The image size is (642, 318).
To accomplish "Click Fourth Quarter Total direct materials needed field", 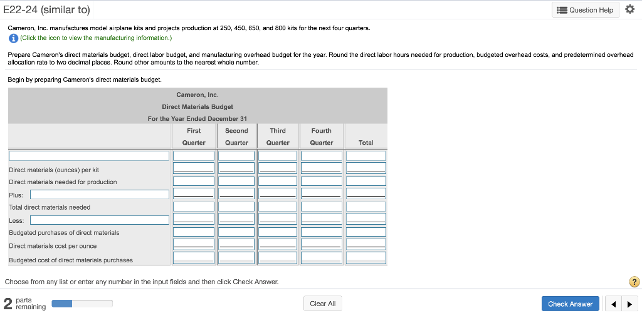I will pos(322,207).
